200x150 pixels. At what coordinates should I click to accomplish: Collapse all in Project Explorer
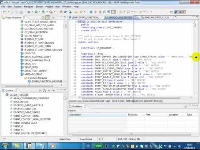click(x=43, y=17)
